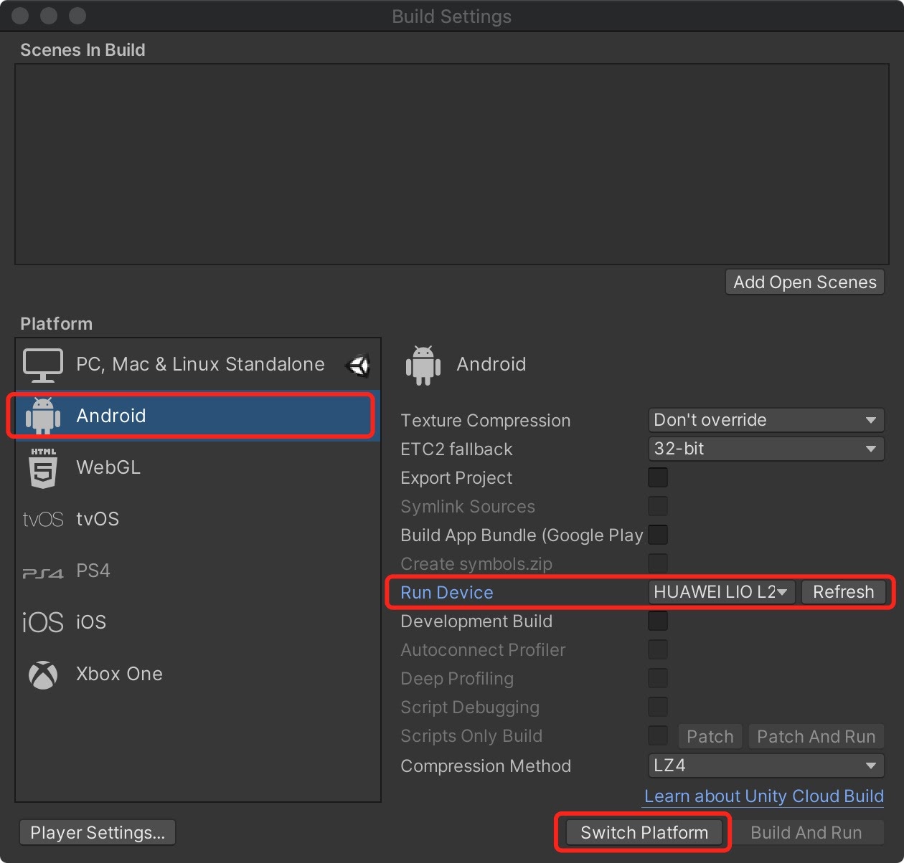Enable the Development Build checkbox
Viewport: 904px width, 863px height.
pos(658,621)
